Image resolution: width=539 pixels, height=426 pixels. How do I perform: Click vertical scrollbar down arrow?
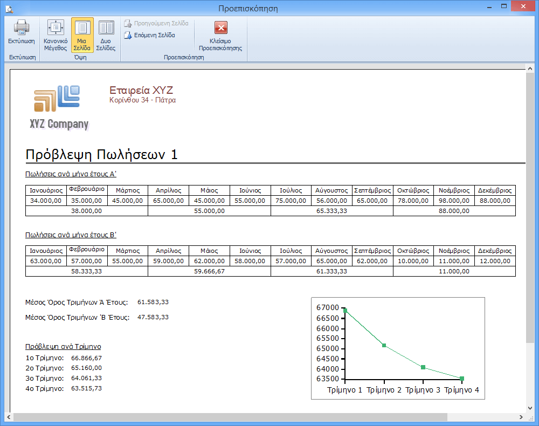coord(530,408)
